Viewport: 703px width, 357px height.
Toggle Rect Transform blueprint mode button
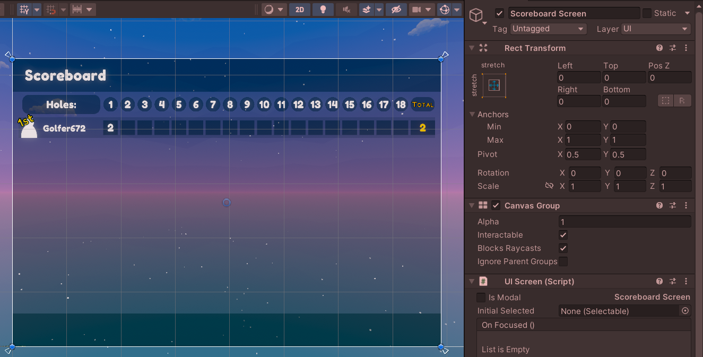666,101
